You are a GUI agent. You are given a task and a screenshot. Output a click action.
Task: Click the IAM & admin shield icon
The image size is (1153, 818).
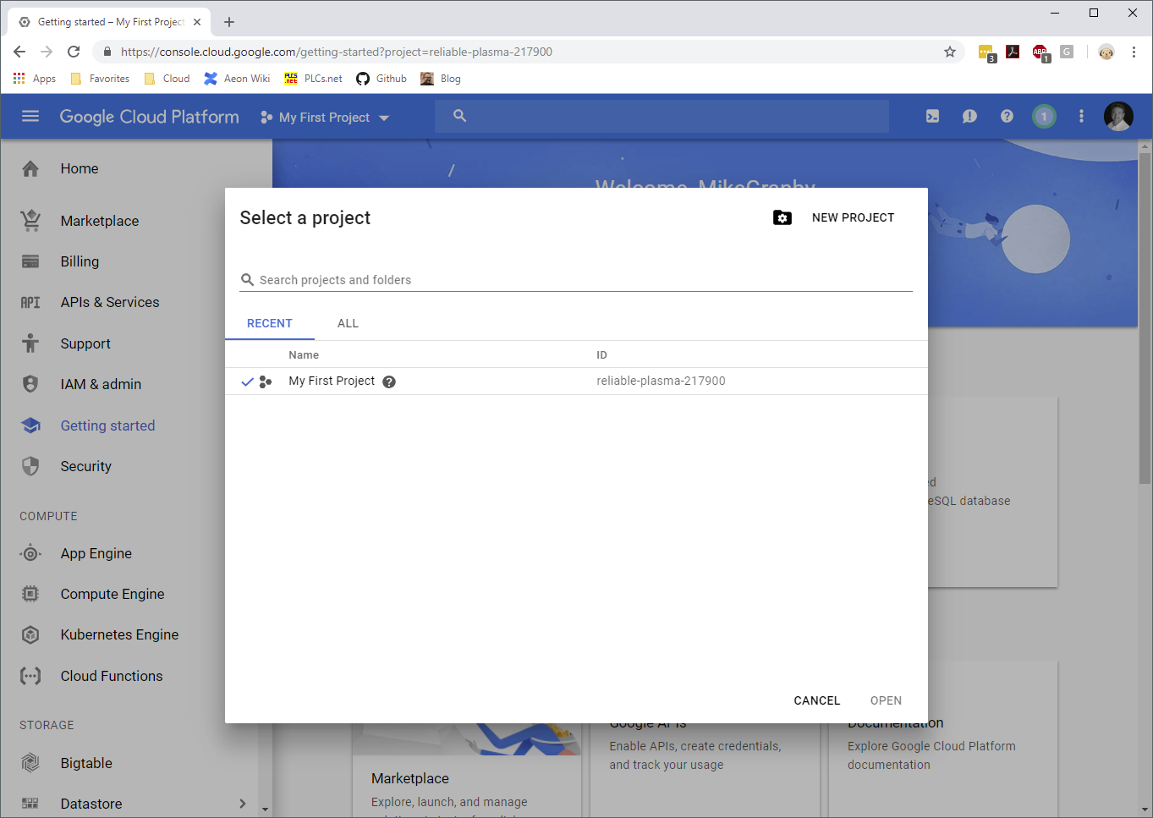pos(30,384)
